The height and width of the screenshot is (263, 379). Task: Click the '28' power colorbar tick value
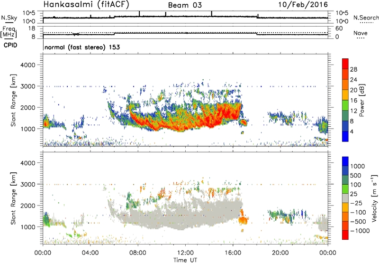(x=353, y=69)
